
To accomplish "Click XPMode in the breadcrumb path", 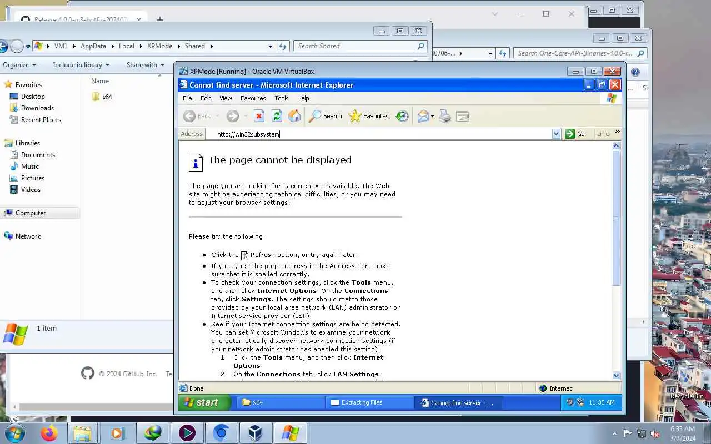I will click(x=160, y=46).
